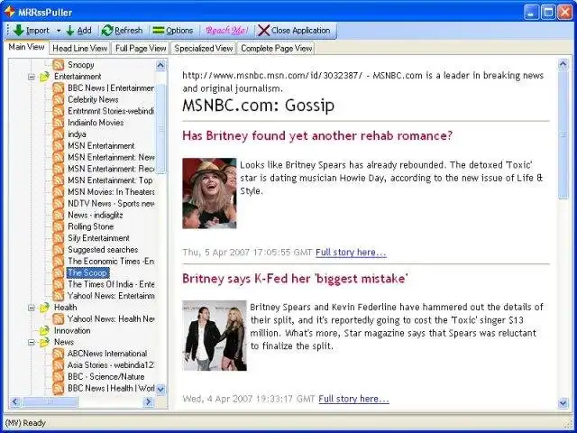The width and height of the screenshot is (577, 433).
Task: Click tree panel scroll left arrow
Action: tap(15, 402)
